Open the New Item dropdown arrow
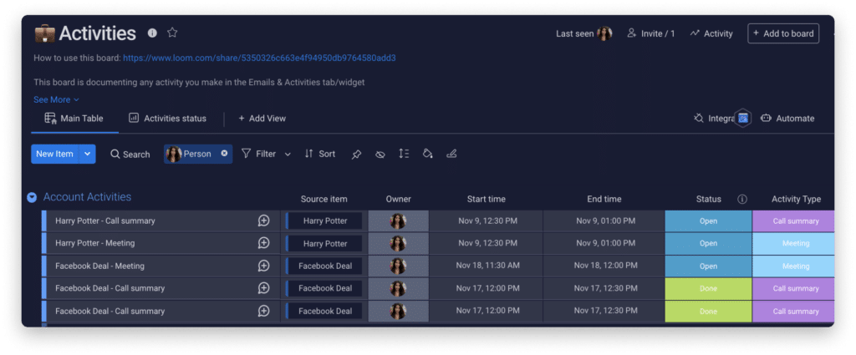This screenshot has height=355, width=856. 87,154
